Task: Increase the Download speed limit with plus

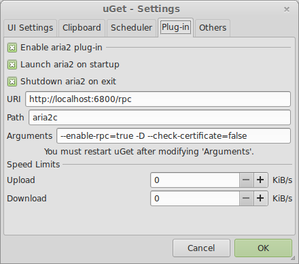Action: [260, 199]
